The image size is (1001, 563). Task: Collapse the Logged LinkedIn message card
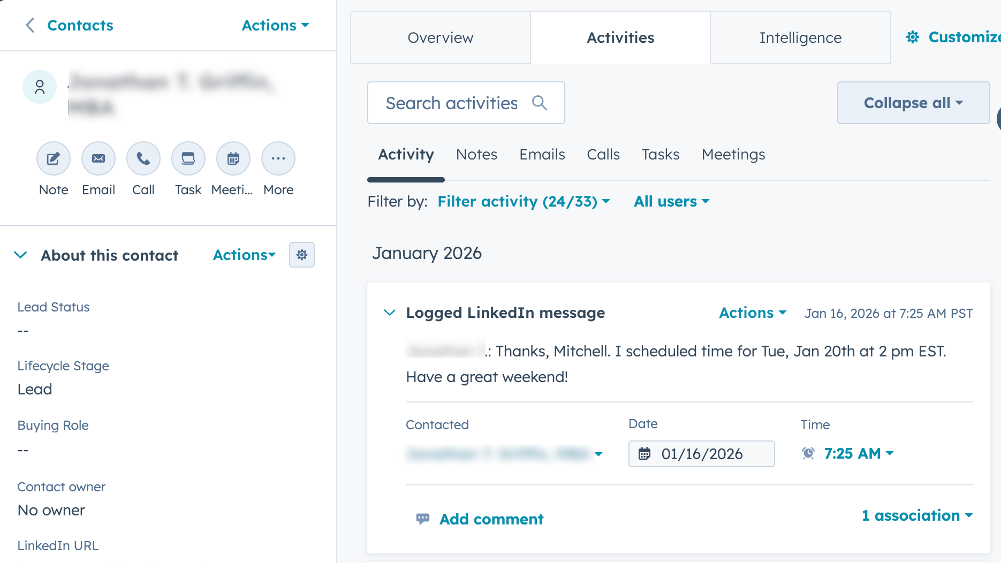(390, 313)
